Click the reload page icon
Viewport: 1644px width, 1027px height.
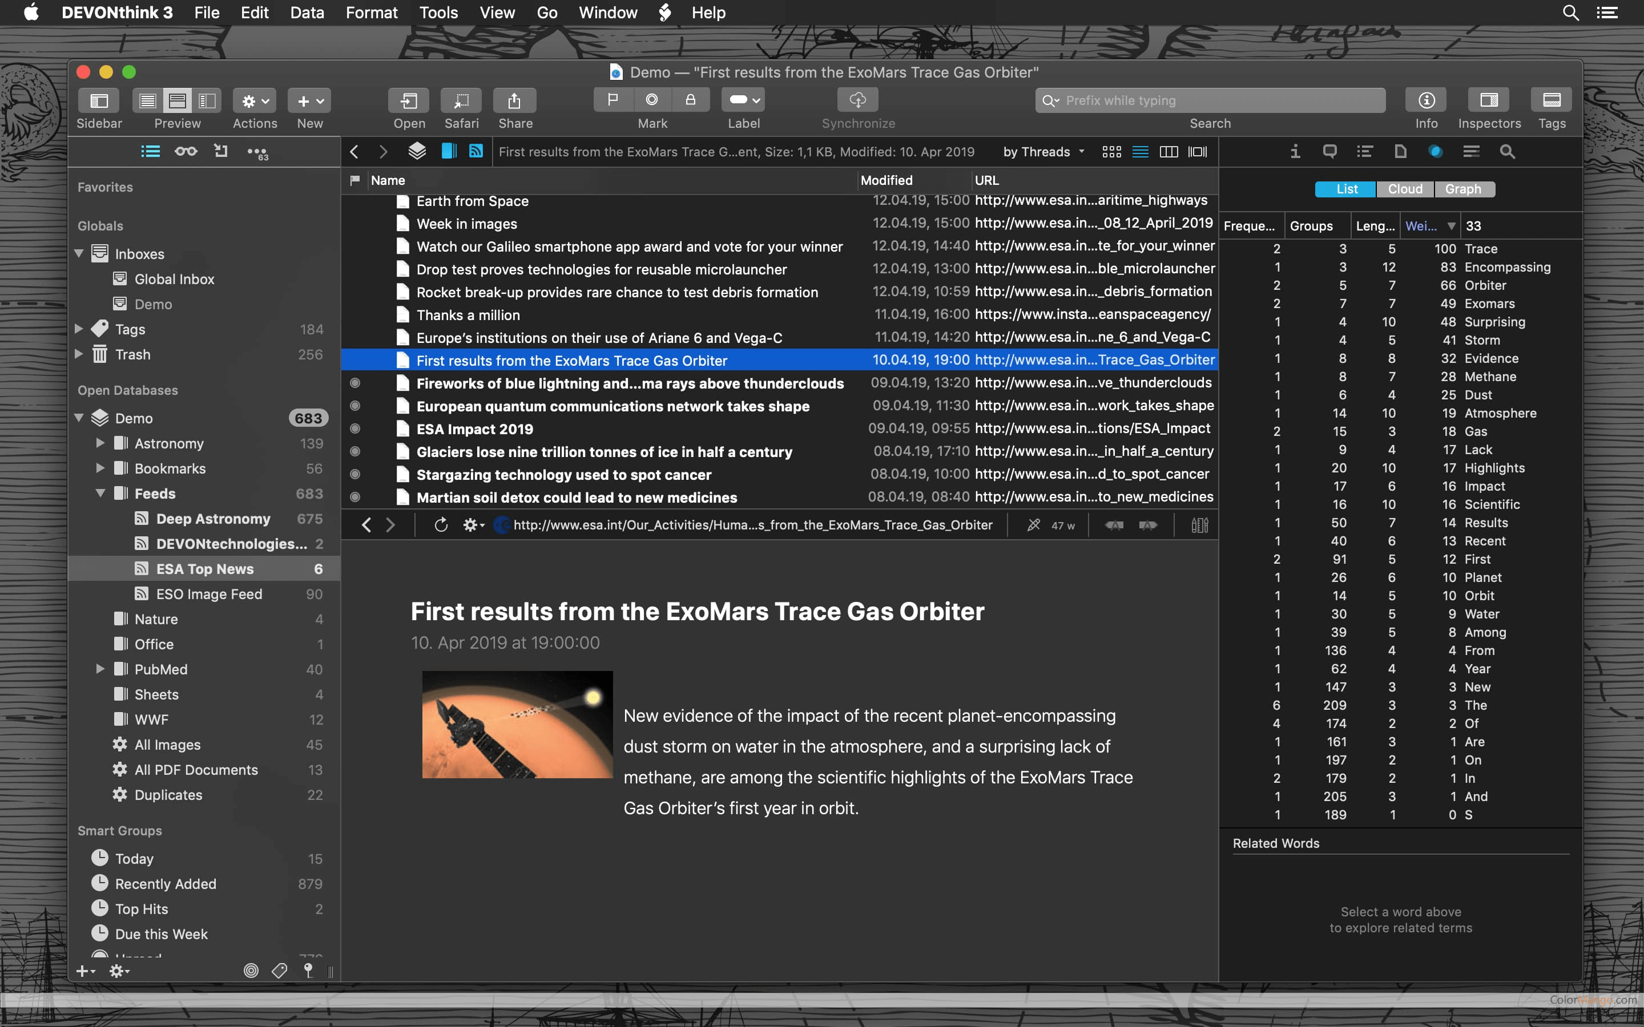pos(441,525)
